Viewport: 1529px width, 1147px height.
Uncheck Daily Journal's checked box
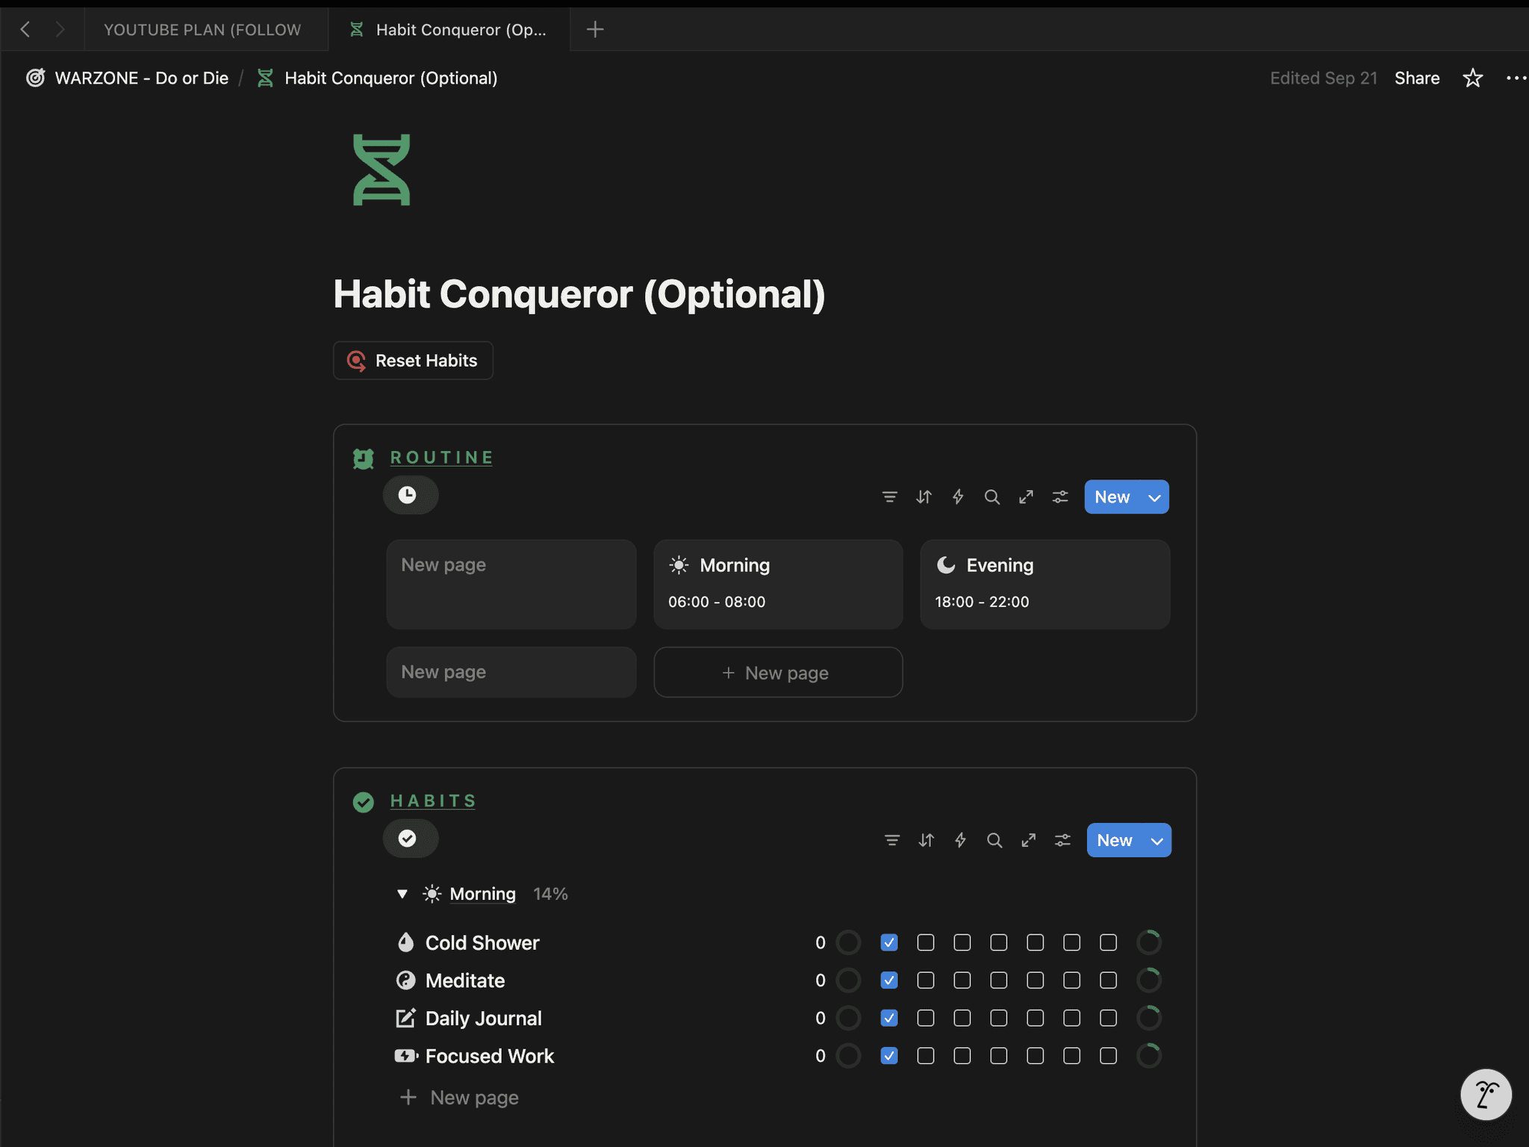tap(888, 1019)
